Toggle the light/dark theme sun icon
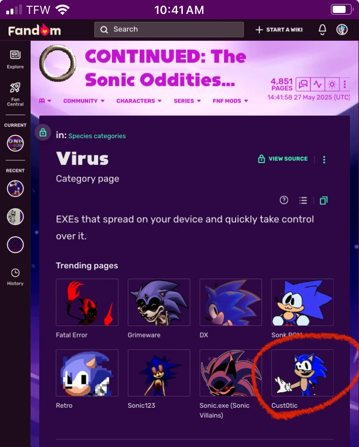This screenshot has height=447, width=359. [332, 84]
